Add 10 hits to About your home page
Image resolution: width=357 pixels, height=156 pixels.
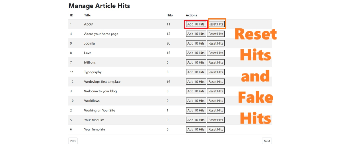coord(196,34)
